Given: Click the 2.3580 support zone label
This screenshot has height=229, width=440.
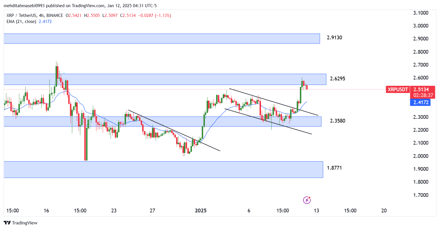Looking at the screenshot, I should [x=338, y=121].
